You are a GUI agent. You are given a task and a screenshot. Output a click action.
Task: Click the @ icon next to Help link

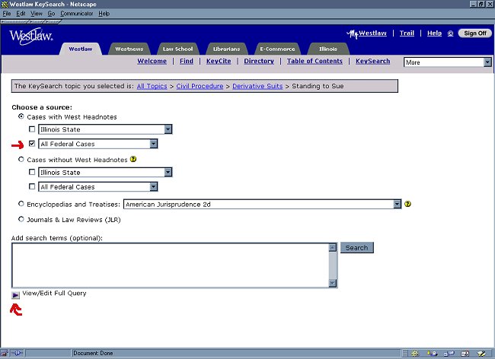click(x=451, y=33)
